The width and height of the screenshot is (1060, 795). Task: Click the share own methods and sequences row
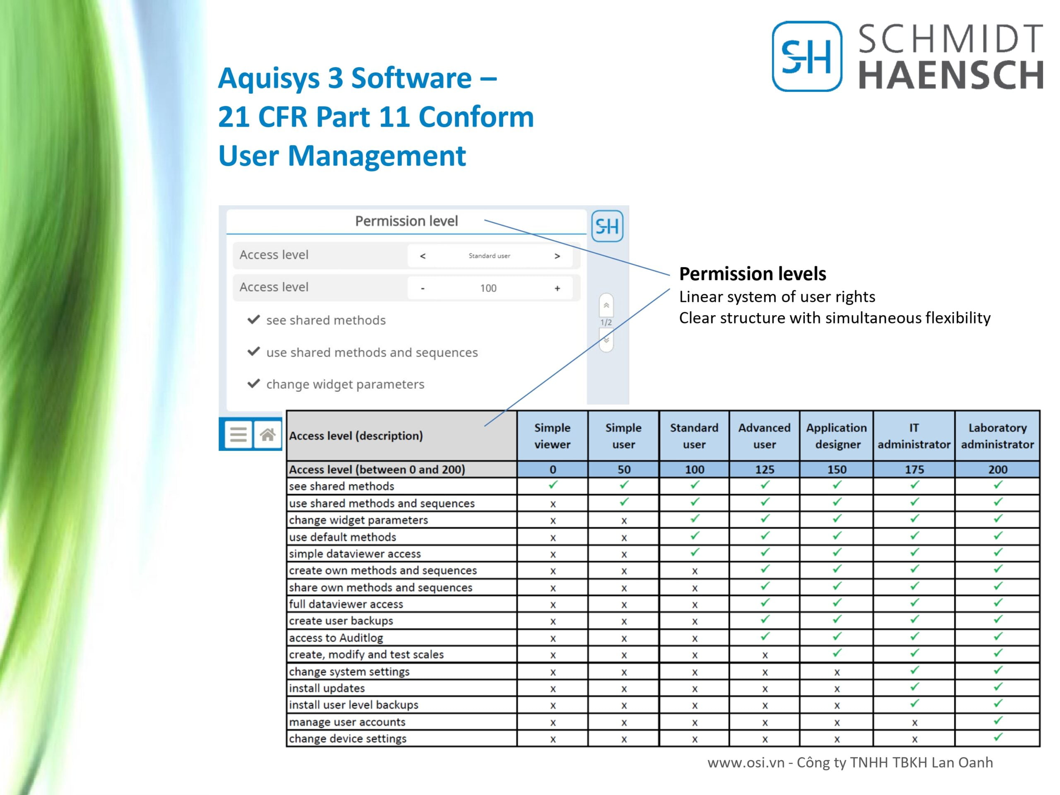click(x=663, y=587)
